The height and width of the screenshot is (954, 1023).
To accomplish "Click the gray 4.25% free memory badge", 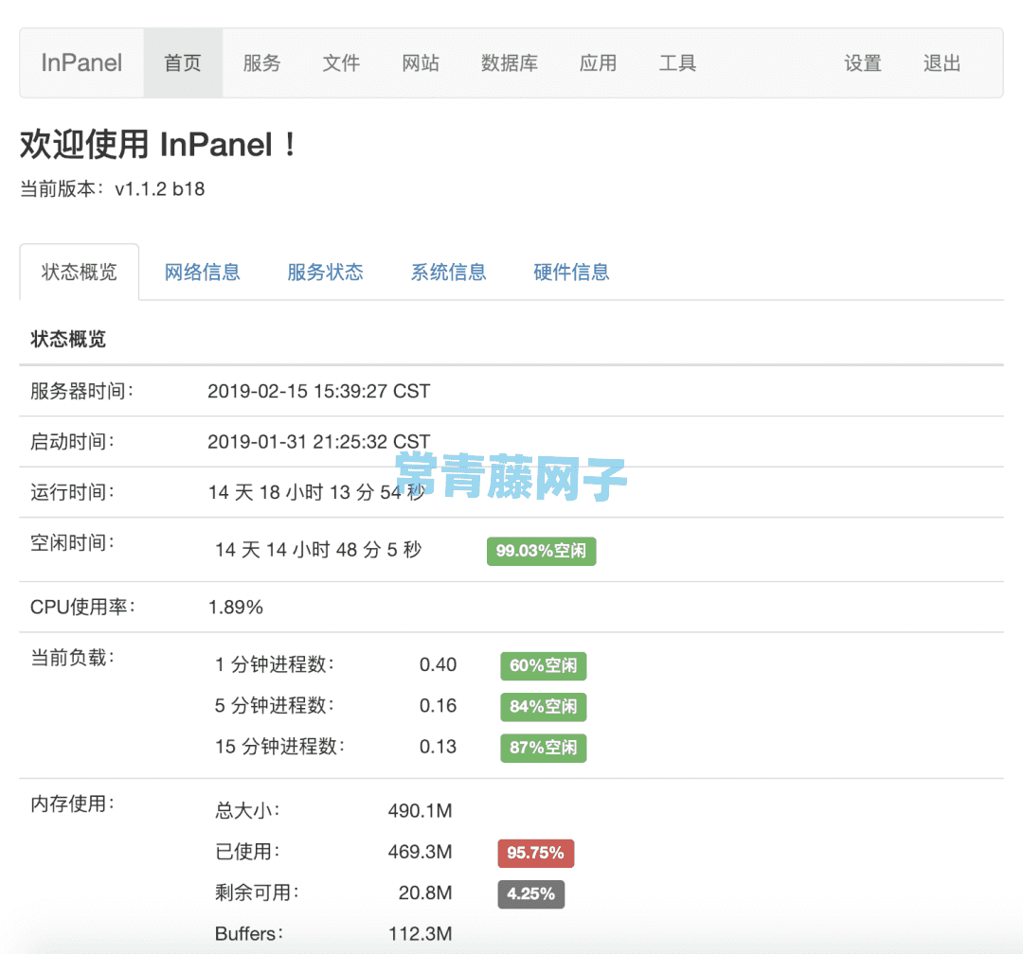I will click(530, 893).
